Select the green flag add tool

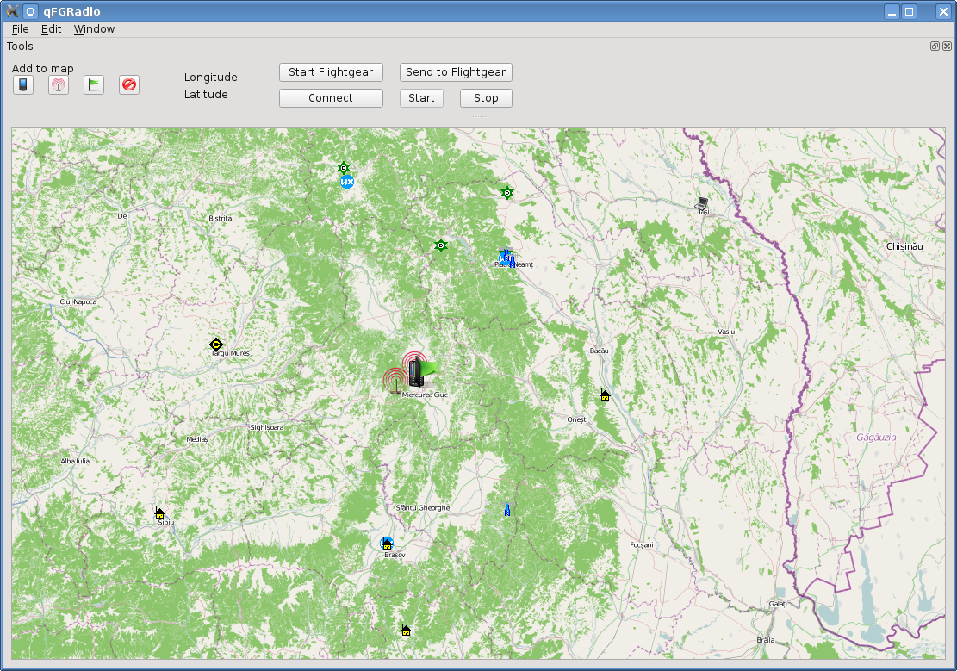pyautogui.click(x=93, y=84)
